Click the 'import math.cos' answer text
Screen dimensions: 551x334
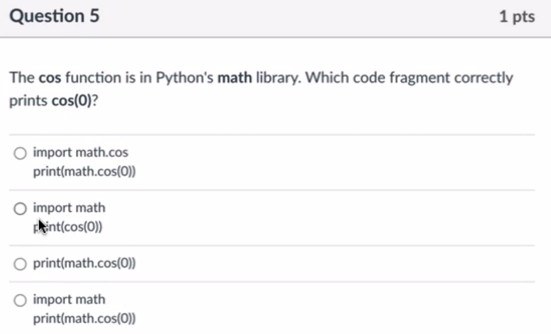point(80,152)
